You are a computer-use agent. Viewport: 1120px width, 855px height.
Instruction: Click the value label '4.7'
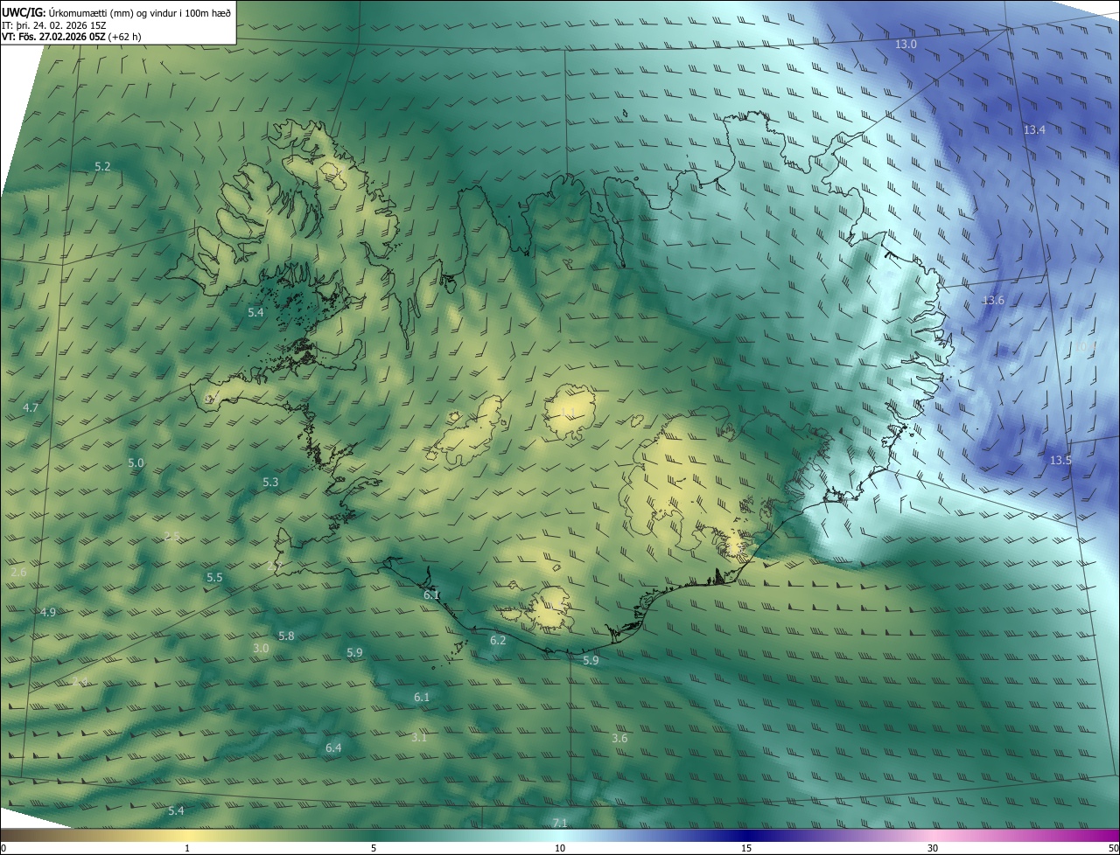31,408
